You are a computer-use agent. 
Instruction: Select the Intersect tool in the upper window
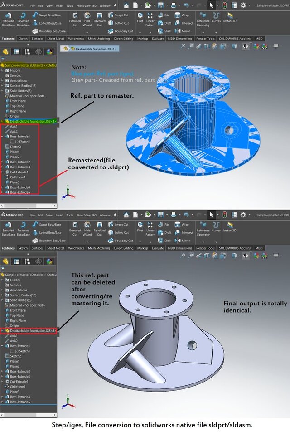(184, 23)
